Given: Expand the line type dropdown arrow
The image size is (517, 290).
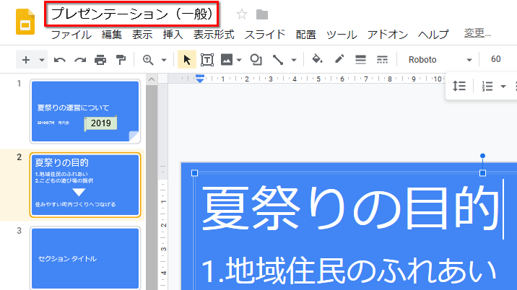Looking at the screenshot, I should [294, 60].
